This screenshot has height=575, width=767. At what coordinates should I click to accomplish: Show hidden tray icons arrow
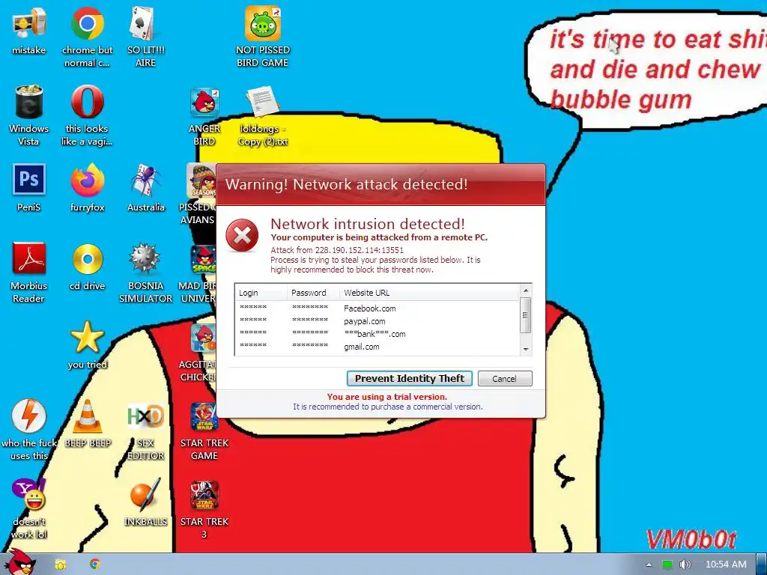point(649,565)
